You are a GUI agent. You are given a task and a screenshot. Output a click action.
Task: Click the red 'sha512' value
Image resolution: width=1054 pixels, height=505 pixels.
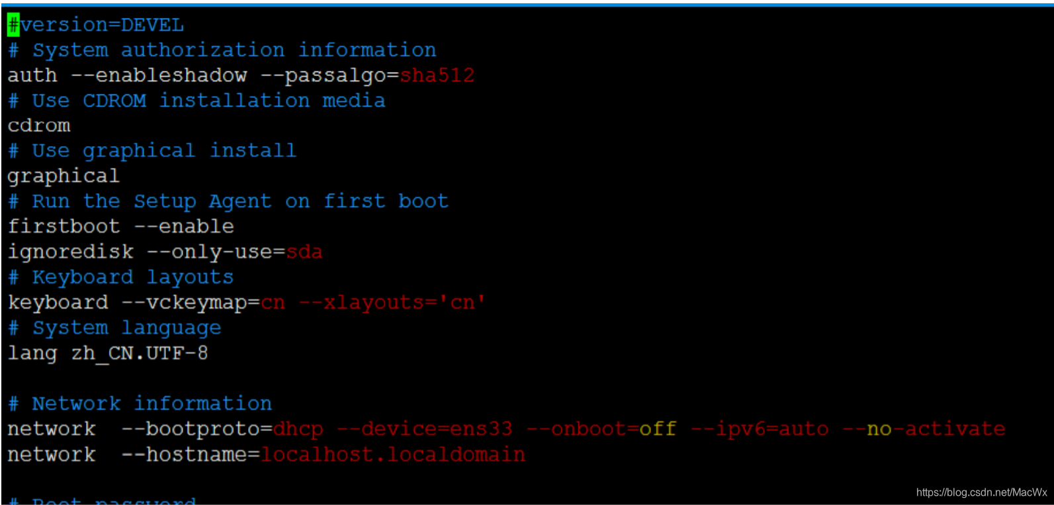pyautogui.click(x=437, y=75)
